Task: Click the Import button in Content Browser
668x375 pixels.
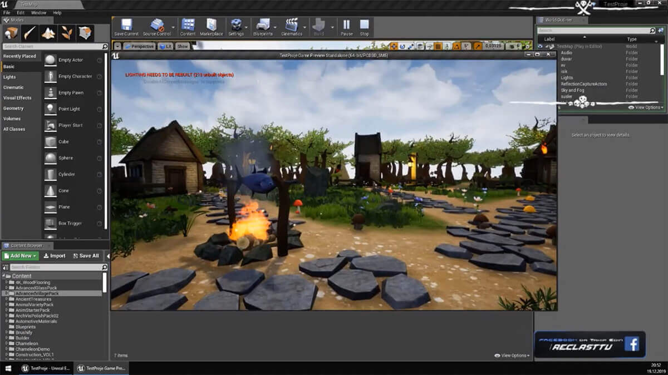Action: pyautogui.click(x=54, y=256)
